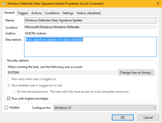Switch to the General tab
The image size is (162, 123).
point(9,13)
